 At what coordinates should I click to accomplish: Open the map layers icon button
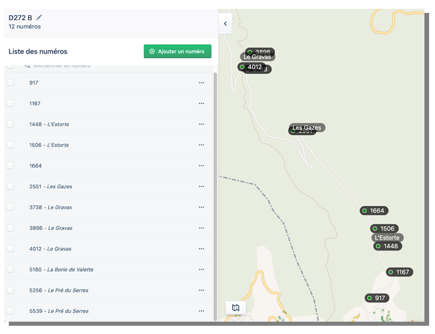pos(236,308)
